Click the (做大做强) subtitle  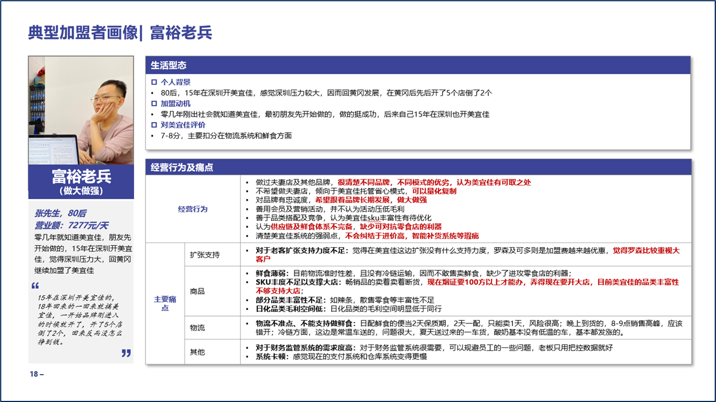[x=81, y=191]
